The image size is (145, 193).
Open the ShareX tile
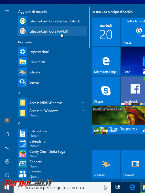pyautogui.click(x=133, y=164)
